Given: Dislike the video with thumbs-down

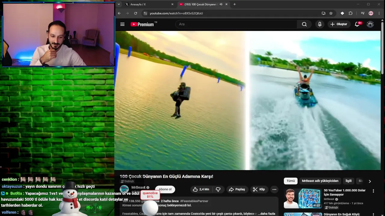Looking at the screenshot, I should coord(218,189).
